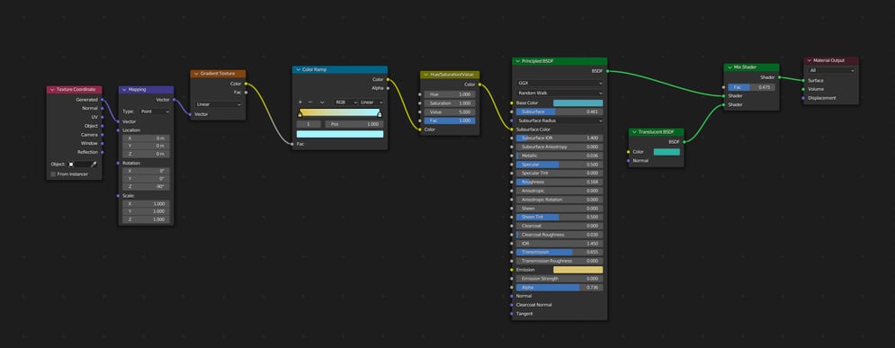This screenshot has height=348, width=895.
Task: Collapse the Translucent BSDF node
Action: (x=634, y=132)
